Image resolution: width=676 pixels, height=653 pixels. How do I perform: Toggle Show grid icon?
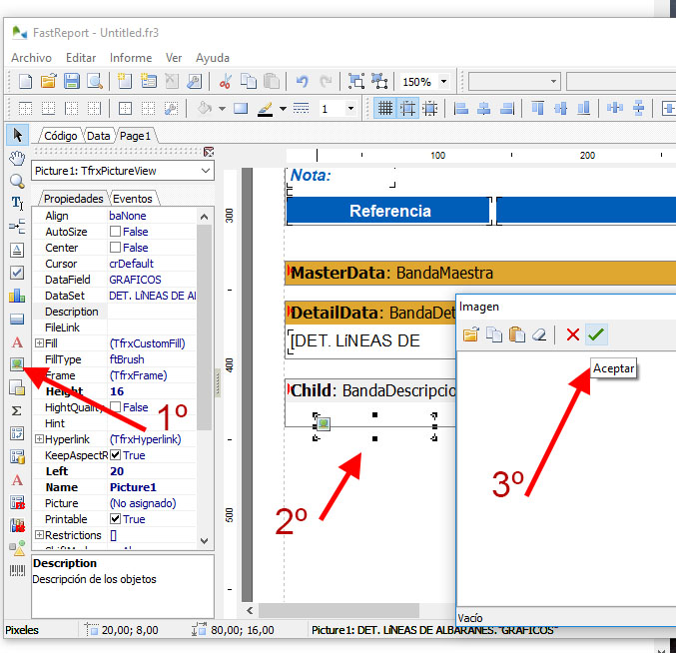click(x=385, y=108)
